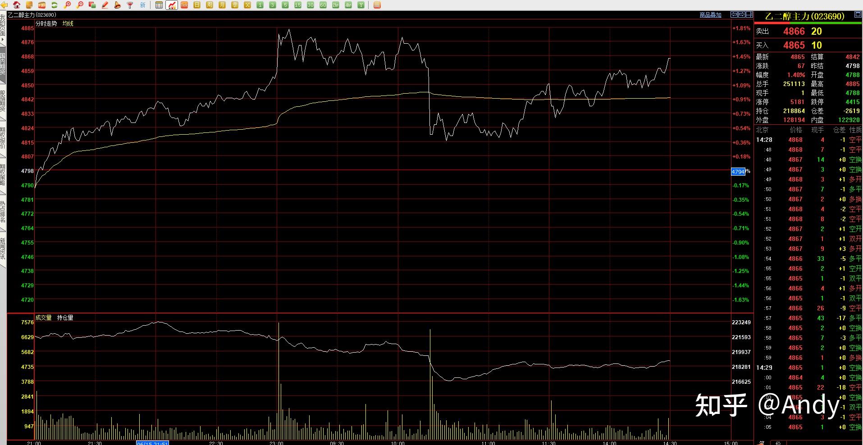This screenshot has height=445, width=863.
Task: Expand the quote panel maximize box
Action: point(858,14)
